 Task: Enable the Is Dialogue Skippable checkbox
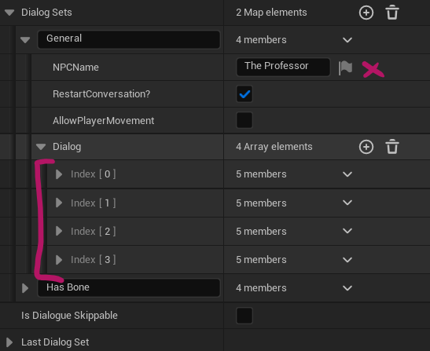[244, 316]
